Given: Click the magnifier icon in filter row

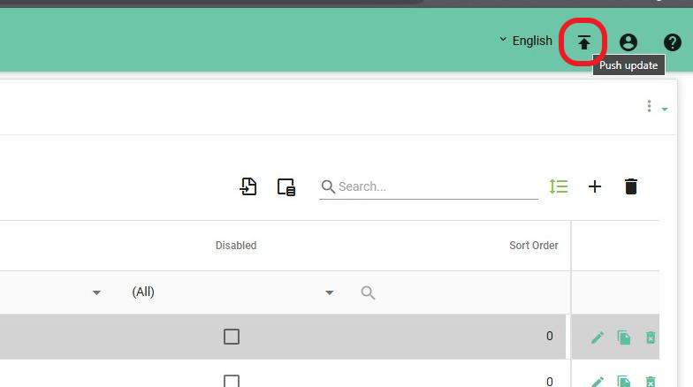Looking at the screenshot, I should coord(369,292).
